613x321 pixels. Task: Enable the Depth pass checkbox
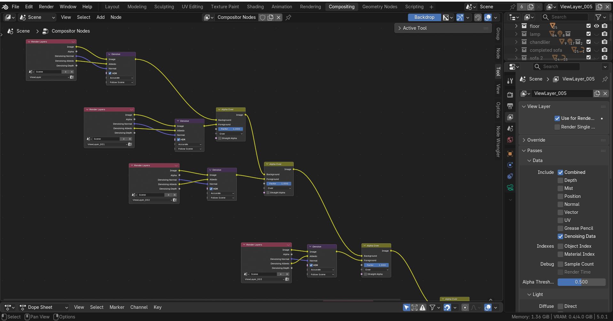tap(560, 180)
